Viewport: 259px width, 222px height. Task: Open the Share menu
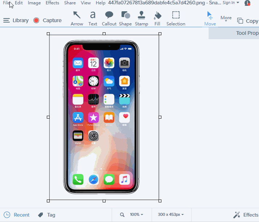[x=70, y=3]
